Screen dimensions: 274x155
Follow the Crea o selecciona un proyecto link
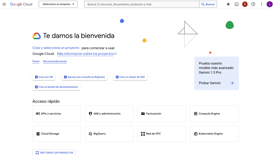point(56,48)
